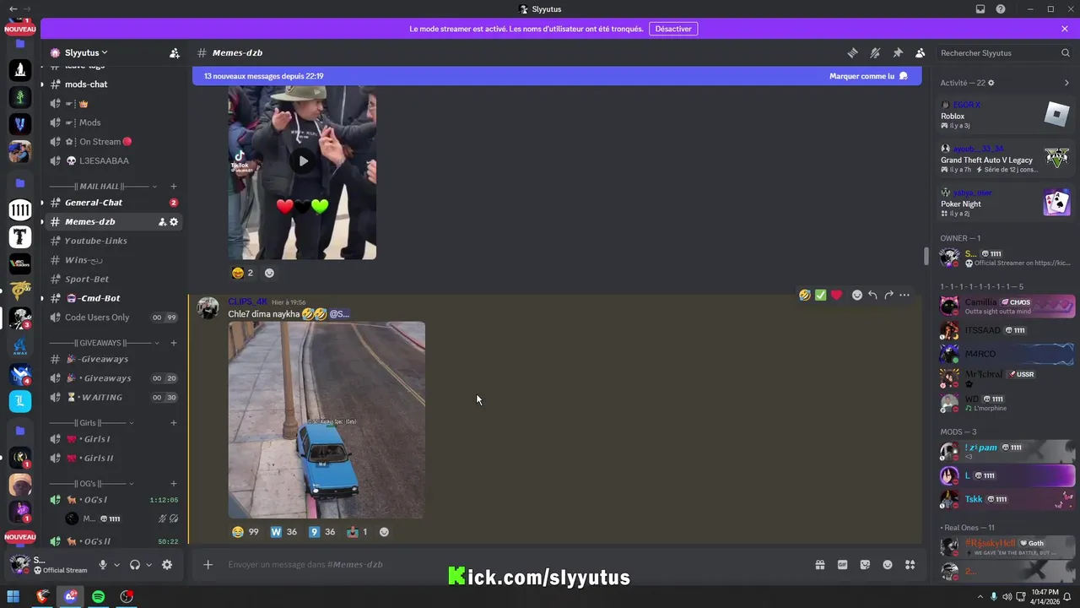Open the GIF picker in message bar
This screenshot has height=608, width=1080.
[842, 565]
